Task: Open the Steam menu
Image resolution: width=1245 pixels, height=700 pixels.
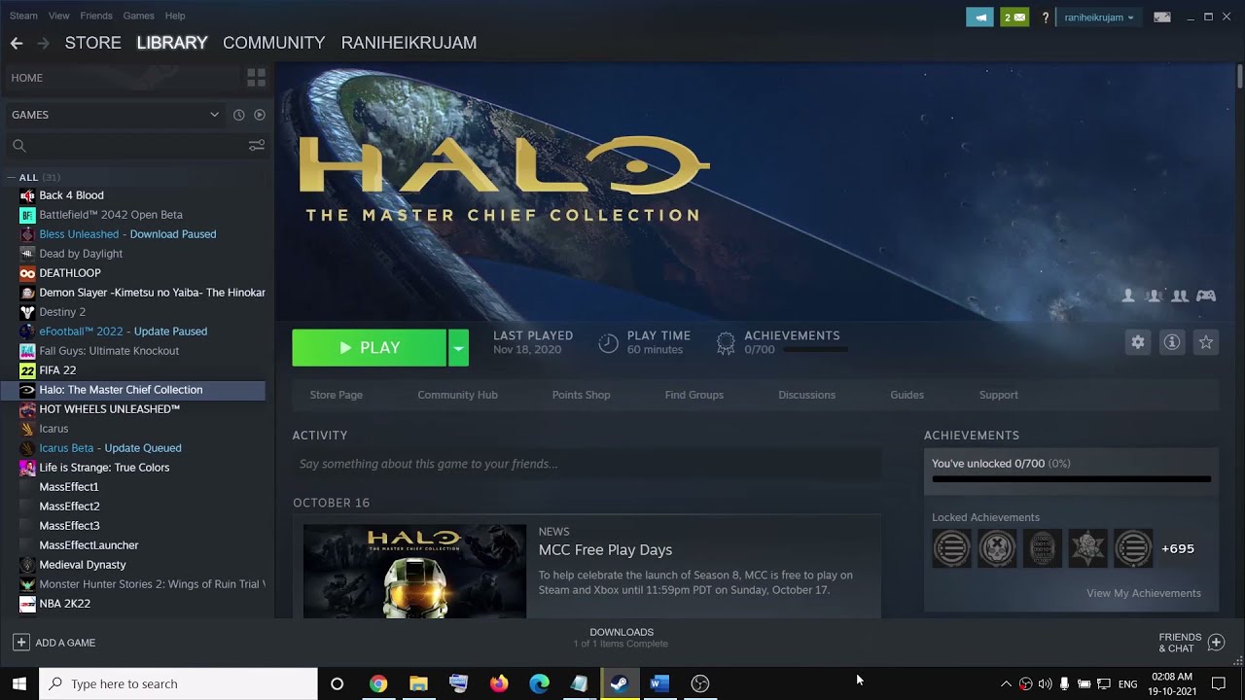Action: pyautogui.click(x=23, y=16)
